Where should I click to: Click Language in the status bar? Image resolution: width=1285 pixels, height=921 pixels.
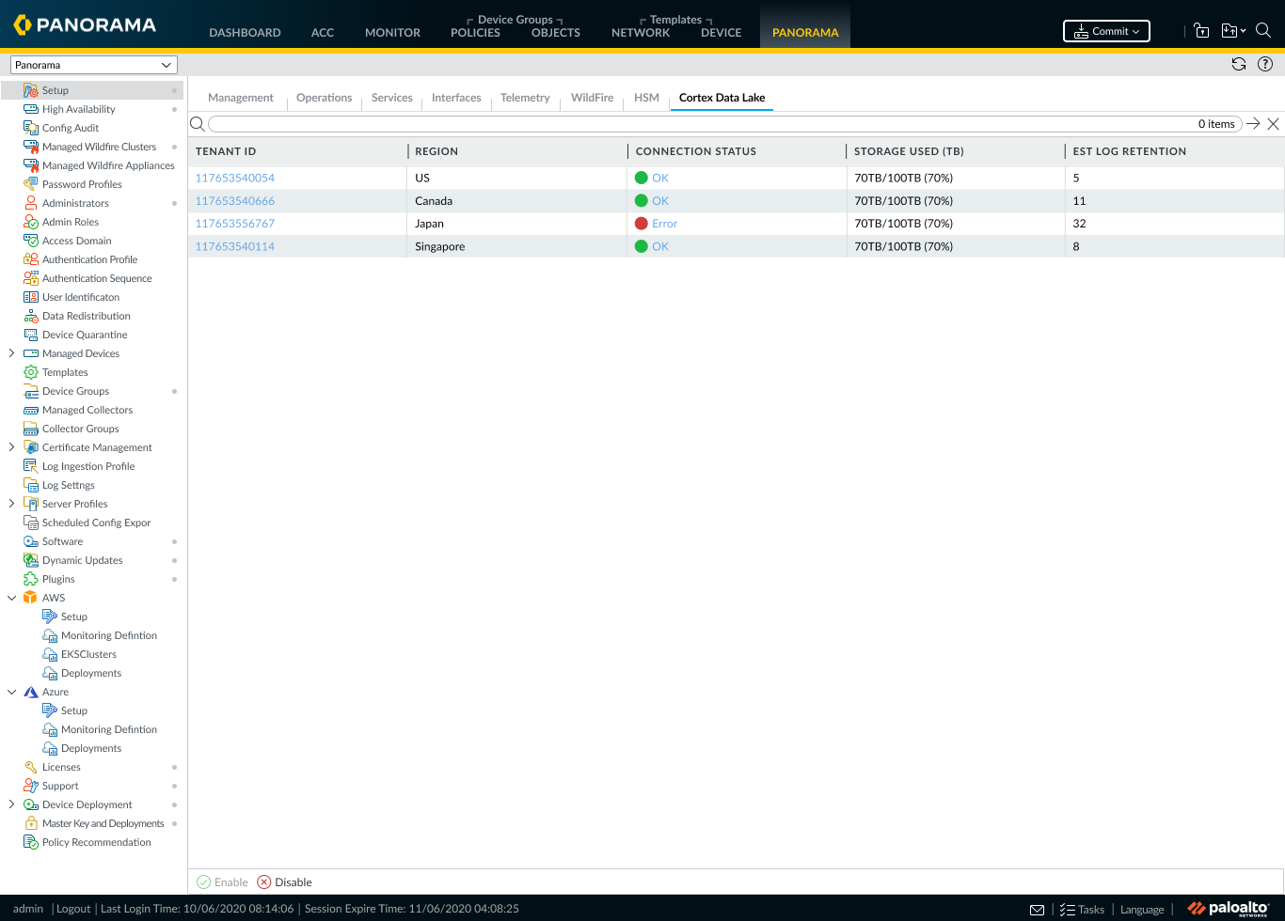(x=1142, y=910)
